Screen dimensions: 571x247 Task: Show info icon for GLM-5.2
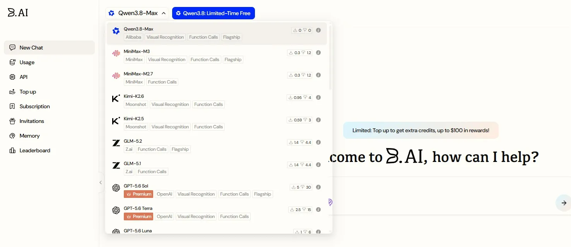(318, 142)
